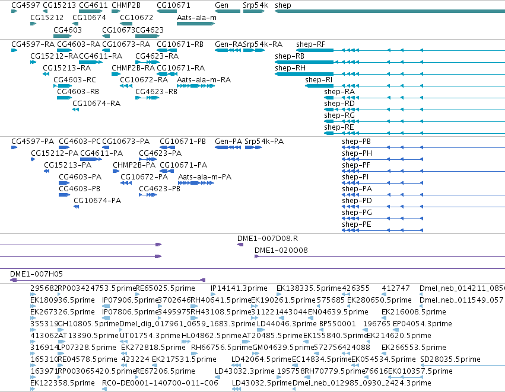Click the CG10672-PA protein label
The image size is (505, 392).
[x=144, y=177]
